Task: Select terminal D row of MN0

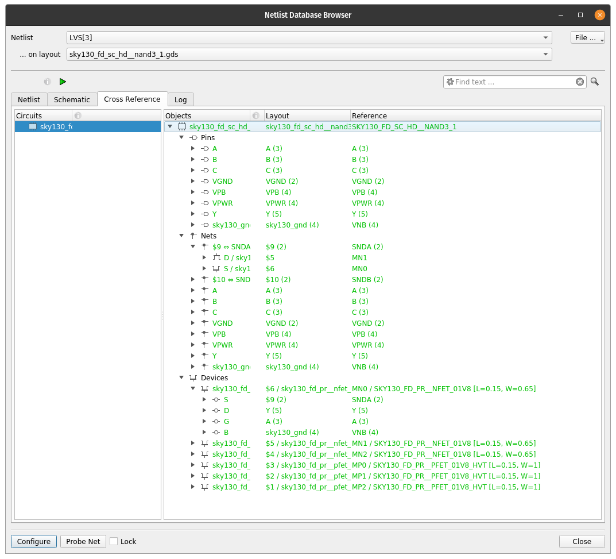Action: (x=383, y=410)
